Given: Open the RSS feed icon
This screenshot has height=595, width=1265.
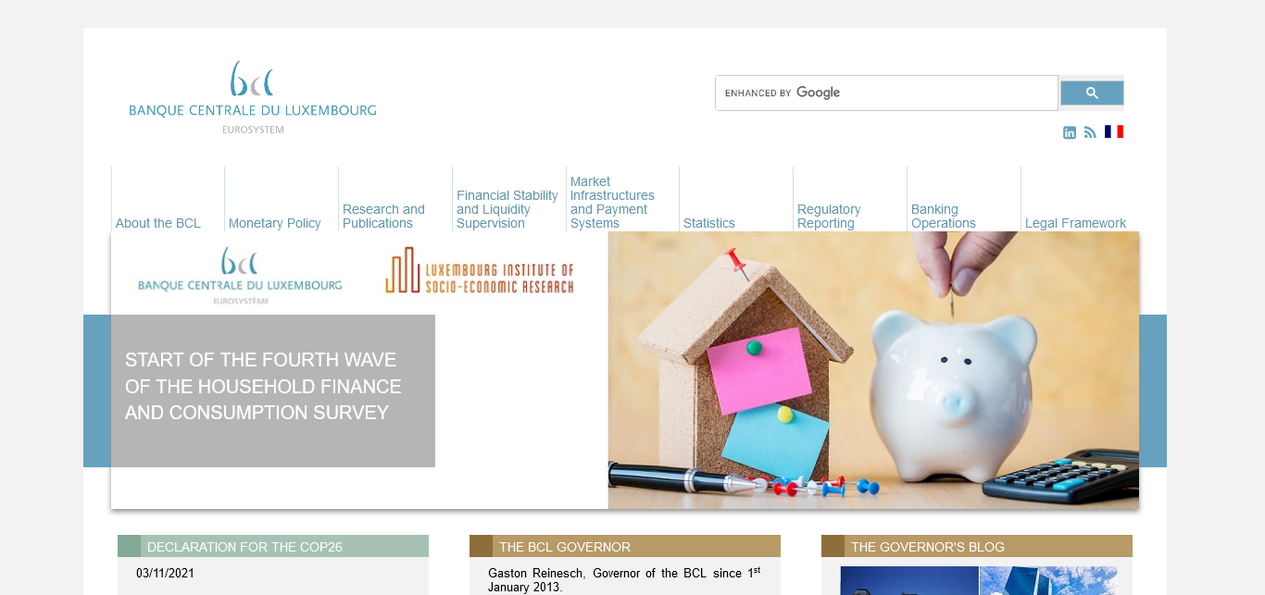Looking at the screenshot, I should [1090, 132].
